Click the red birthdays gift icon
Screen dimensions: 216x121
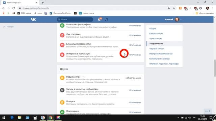tap(62, 35)
